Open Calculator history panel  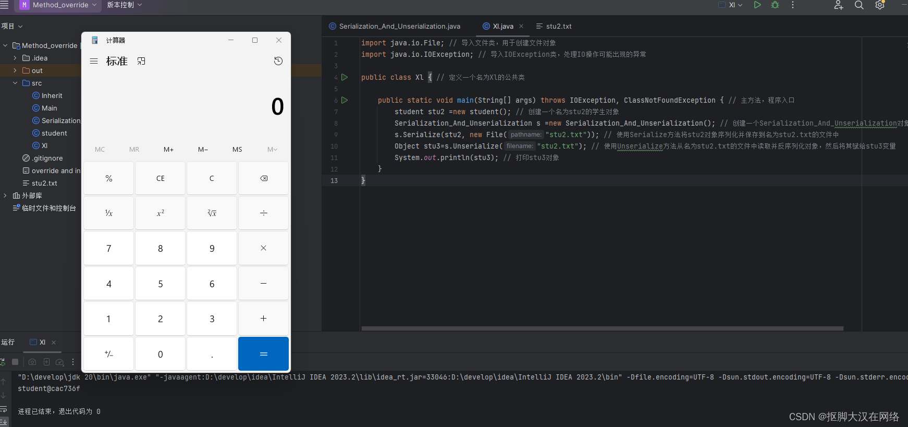pyautogui.click(x=278, y=61)
